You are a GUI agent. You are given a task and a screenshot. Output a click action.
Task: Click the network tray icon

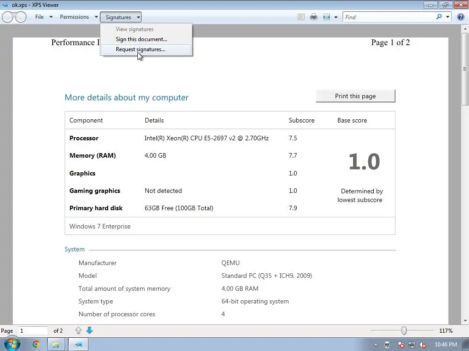click(412, 345)
